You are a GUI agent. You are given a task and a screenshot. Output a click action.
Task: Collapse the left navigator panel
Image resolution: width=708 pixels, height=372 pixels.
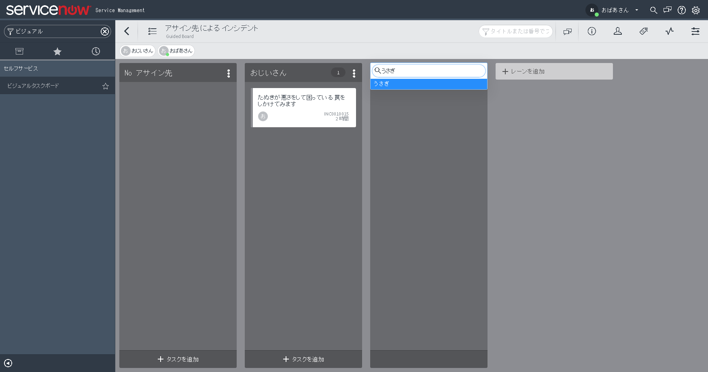pos(9,363)
